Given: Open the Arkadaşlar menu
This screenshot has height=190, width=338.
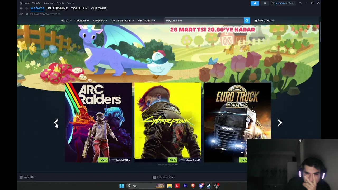Looking at the screenshot, I should tap(49, 3).
